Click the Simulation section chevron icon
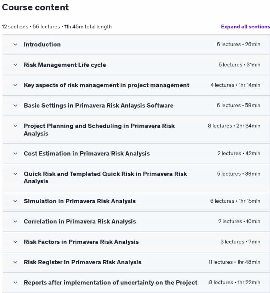Viewport: 270px width, 293px height. click(x=15, y=201)
